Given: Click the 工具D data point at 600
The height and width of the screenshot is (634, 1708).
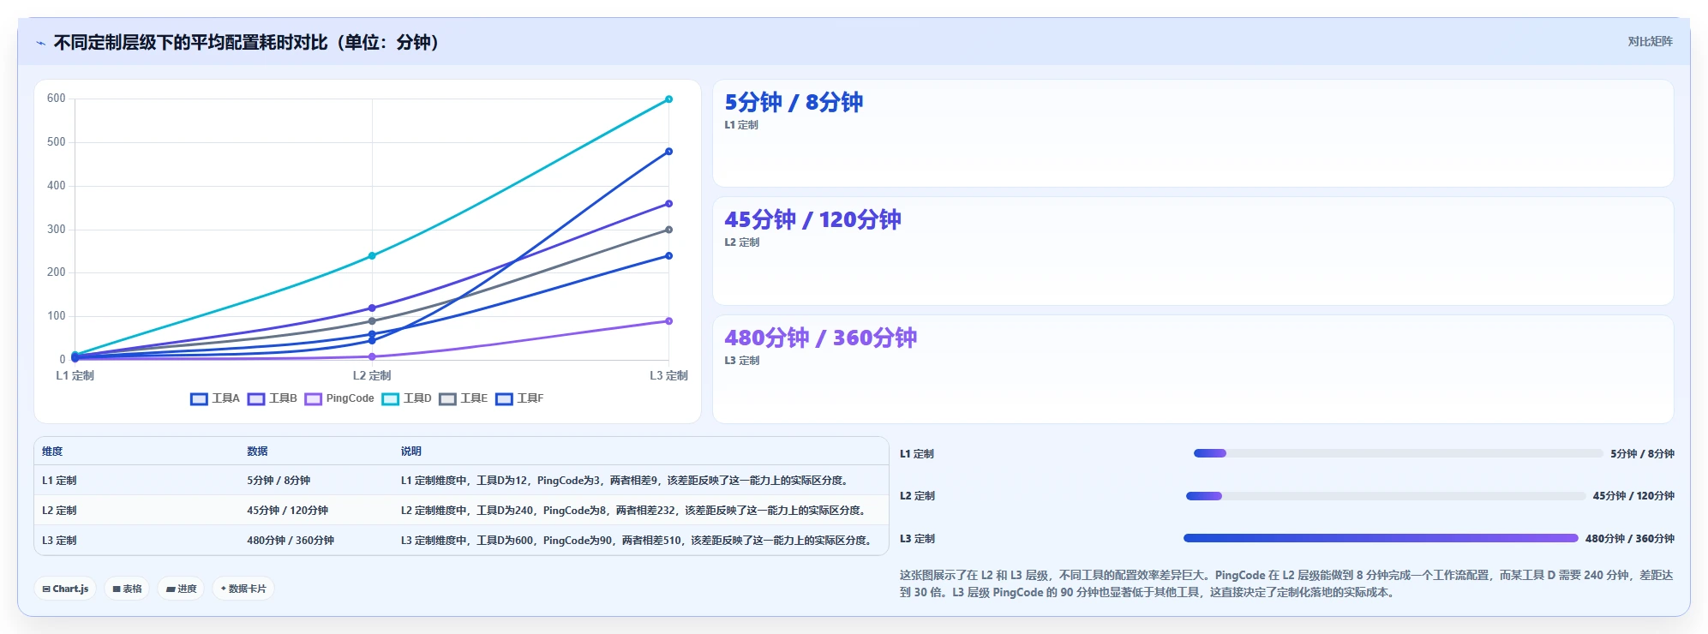Looking at the screenshot, I should click(668, 99).
